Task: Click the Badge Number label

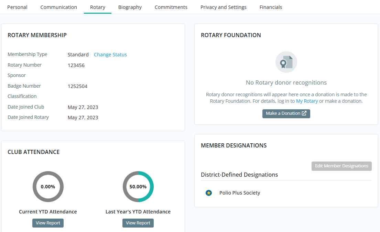Action: (24, 86)
